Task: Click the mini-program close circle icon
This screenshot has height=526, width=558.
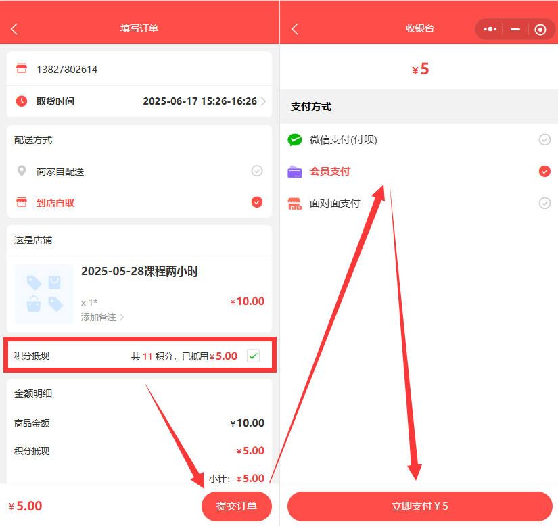Action: click(540, 29)
